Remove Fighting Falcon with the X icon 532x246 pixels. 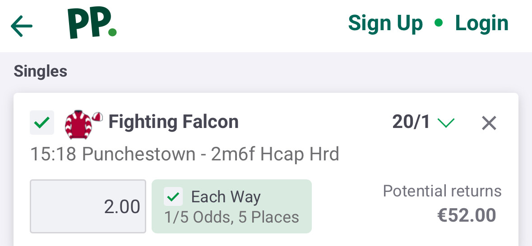489,123
